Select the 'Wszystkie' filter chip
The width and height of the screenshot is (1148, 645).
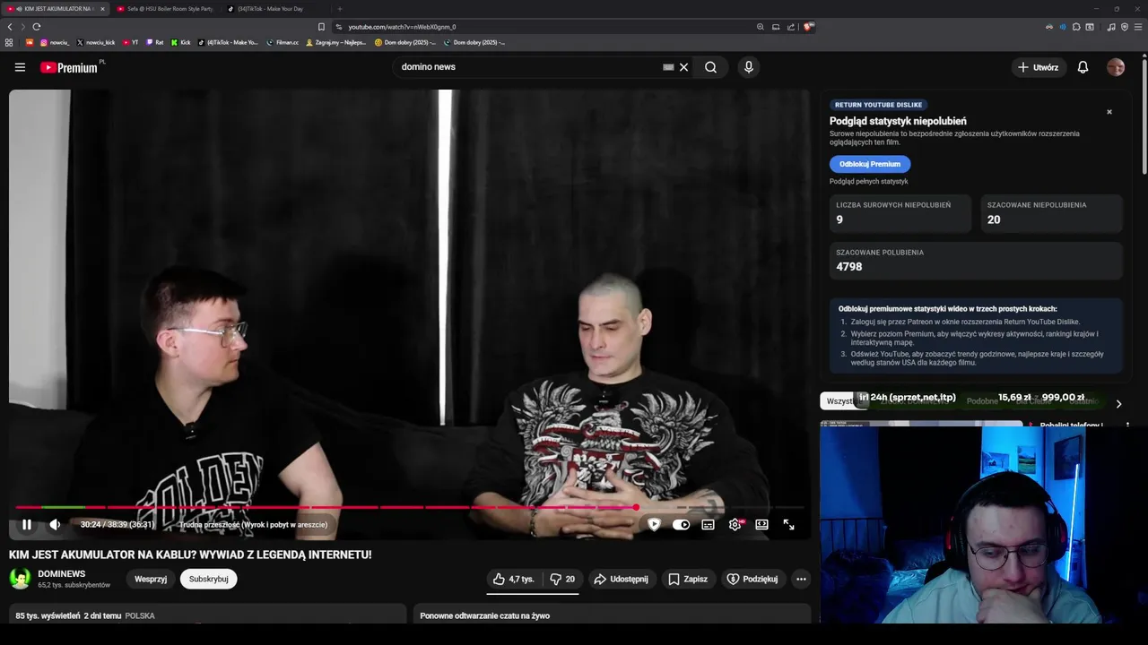coord(839,401)
